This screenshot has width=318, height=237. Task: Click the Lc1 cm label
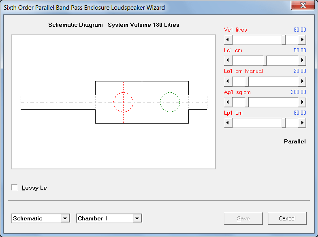pyautogui.click(x=233, y=51)
